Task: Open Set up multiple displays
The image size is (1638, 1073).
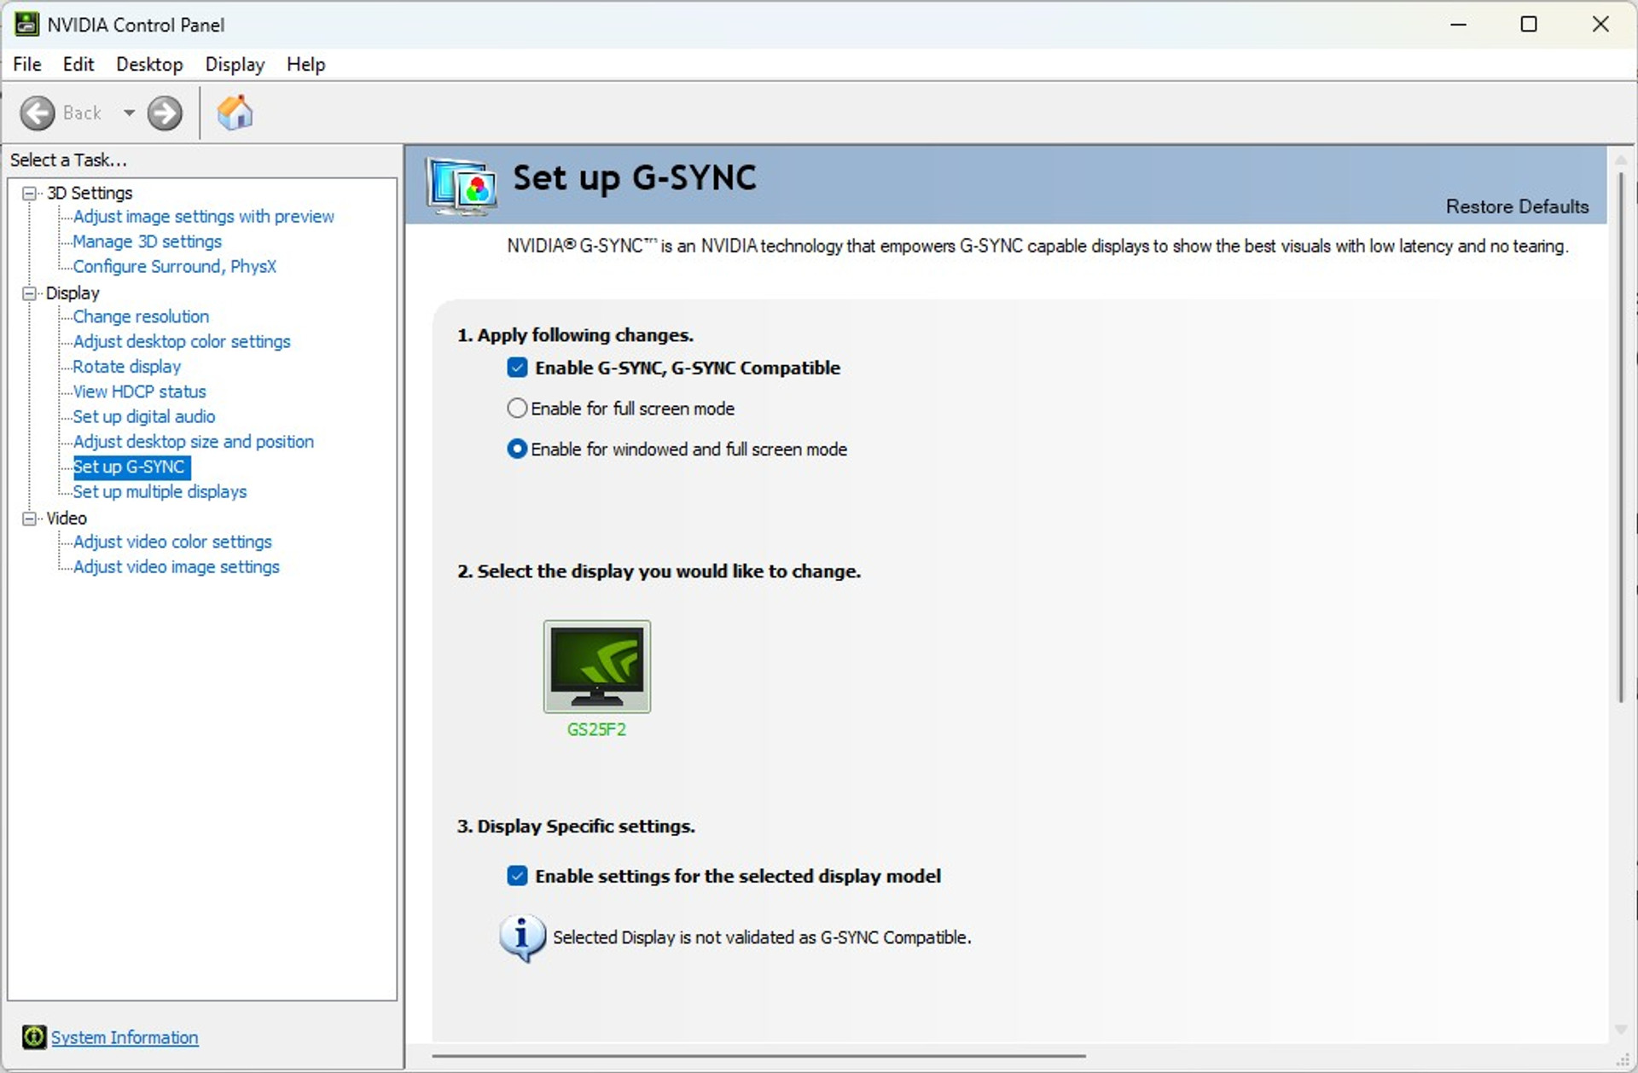Action: (x=160, y=491)
